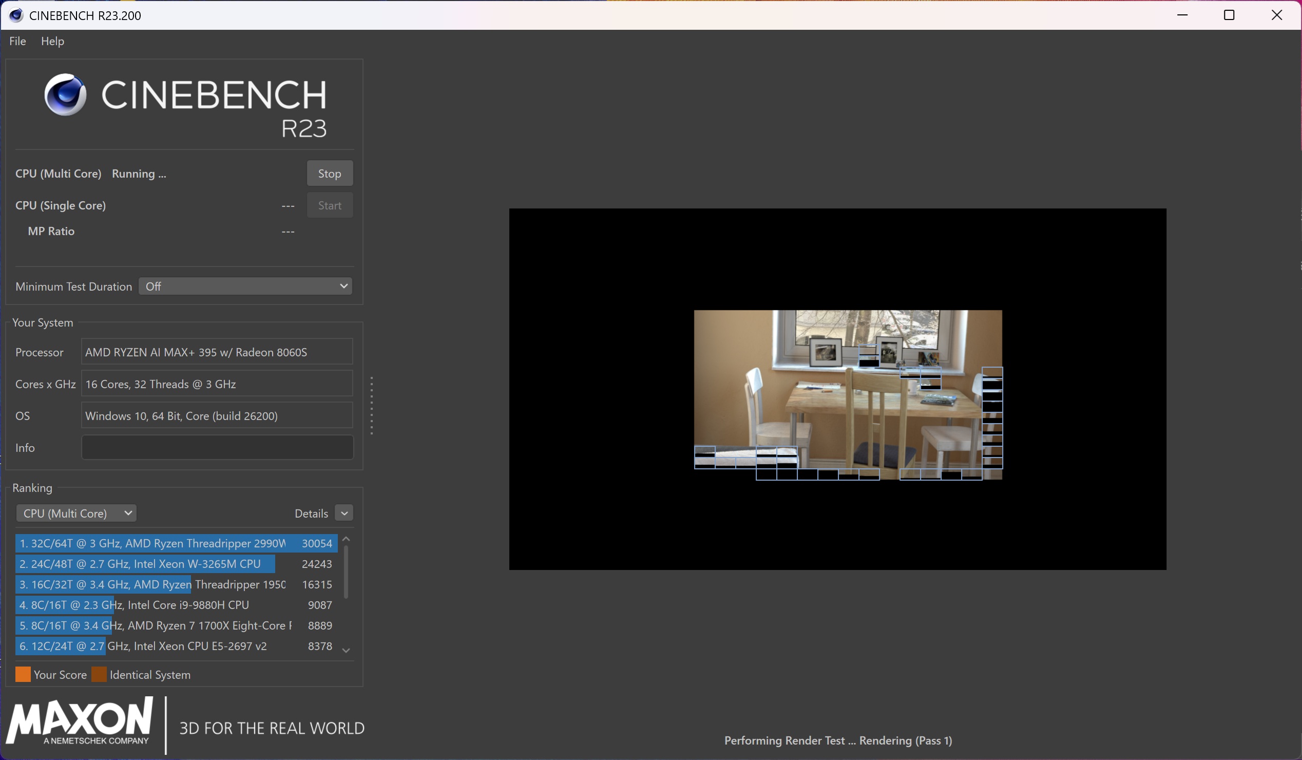
Task: Click the MP Ratio label
Action: point(51,232)
